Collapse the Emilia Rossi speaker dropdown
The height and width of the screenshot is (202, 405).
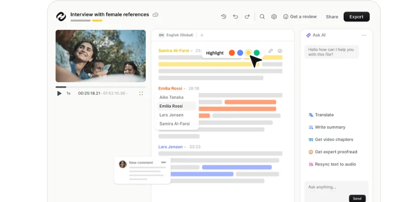(184, 89)
